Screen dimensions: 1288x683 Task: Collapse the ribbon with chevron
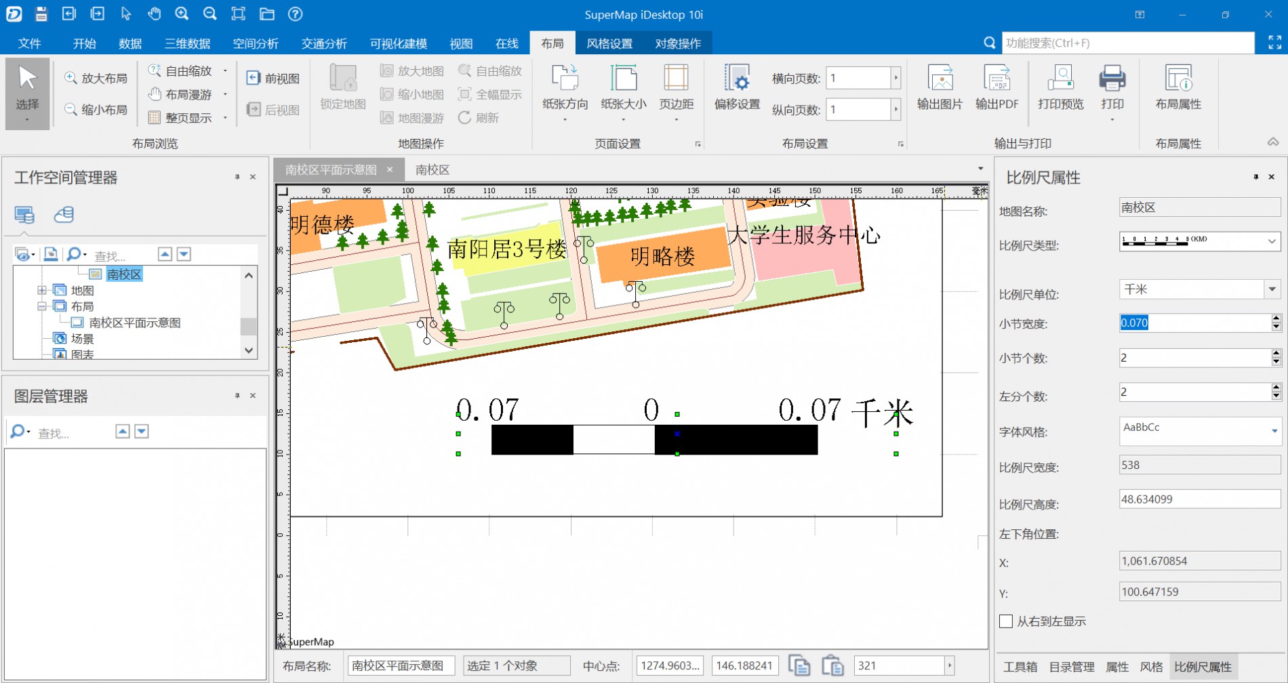1273,142
